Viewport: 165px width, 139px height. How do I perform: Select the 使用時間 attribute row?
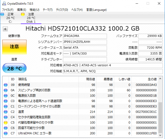(80, 85)
